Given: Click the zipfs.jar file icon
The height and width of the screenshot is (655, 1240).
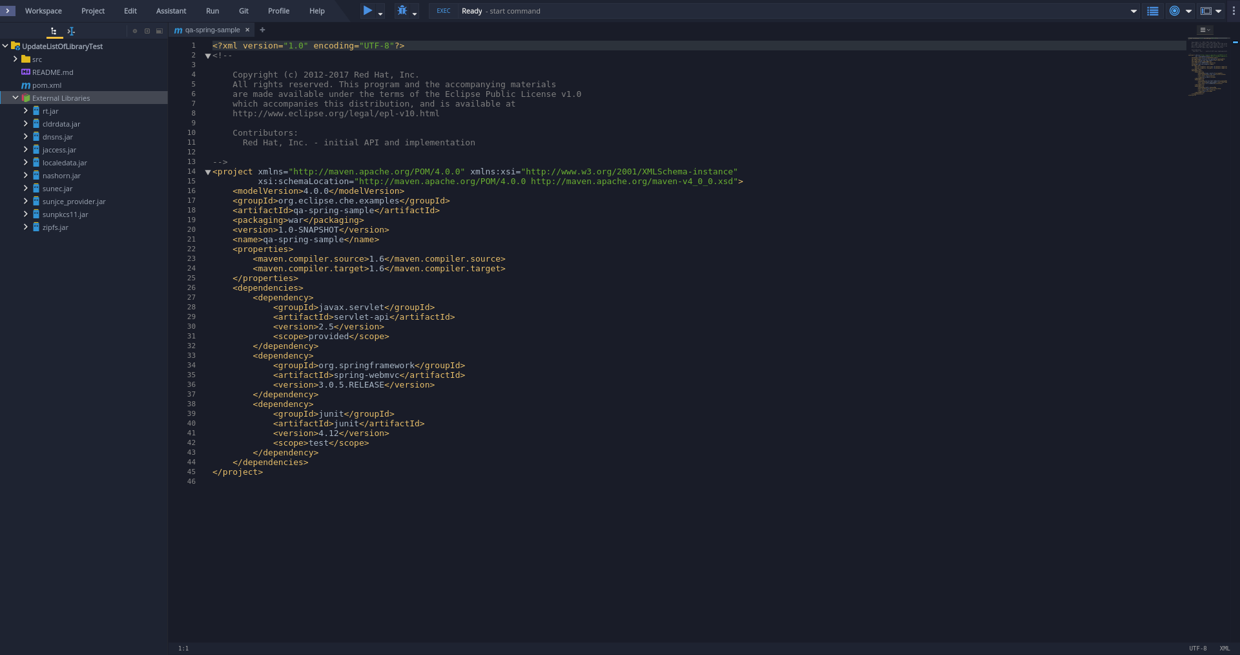Looking at the screenshot, I should tap(36, 227).
